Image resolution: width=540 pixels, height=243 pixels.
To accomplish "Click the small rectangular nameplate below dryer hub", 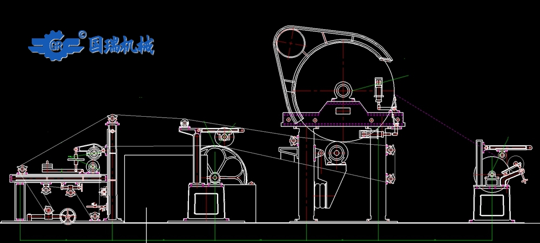I will coord(343,110).
